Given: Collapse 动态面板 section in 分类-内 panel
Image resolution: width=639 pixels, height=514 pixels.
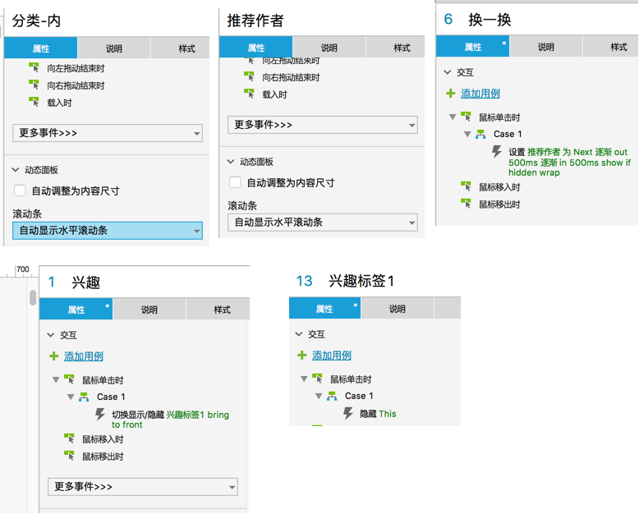Looking at the screenshot, I should [x=16, y=169].
